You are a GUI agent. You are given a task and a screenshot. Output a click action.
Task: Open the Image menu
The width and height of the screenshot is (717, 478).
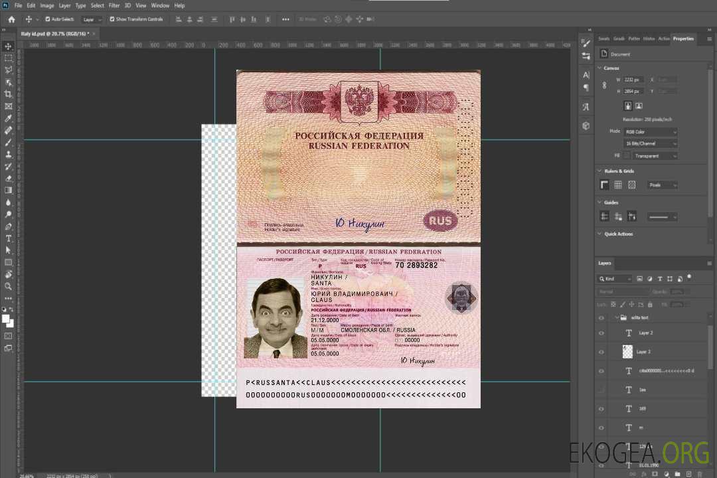pos(47,5)
